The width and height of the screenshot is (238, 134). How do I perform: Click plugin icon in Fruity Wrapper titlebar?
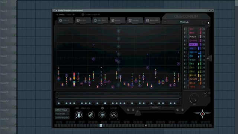click(x=56, y=10)
